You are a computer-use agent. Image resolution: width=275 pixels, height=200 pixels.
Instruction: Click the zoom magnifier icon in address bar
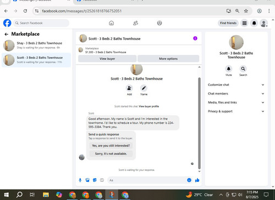coord(237,11)
